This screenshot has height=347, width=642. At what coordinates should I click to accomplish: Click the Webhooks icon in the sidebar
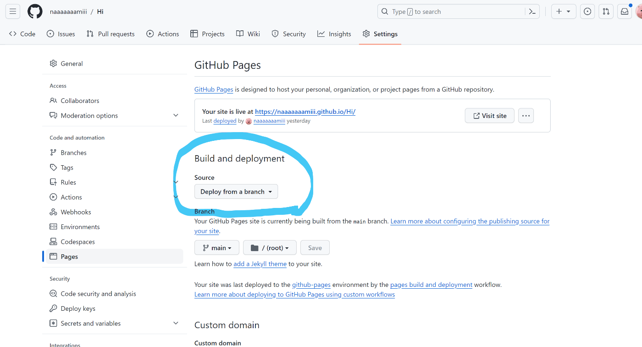click(53, 212)
